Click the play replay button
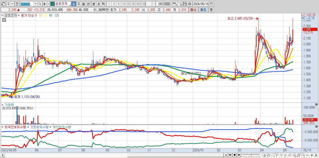319x158 pixels. [226, 155]
